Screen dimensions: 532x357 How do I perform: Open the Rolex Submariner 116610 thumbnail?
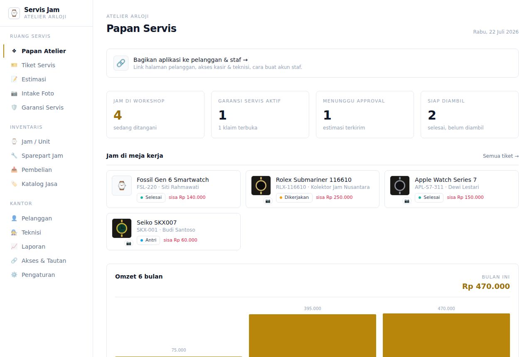pos(261,186)
